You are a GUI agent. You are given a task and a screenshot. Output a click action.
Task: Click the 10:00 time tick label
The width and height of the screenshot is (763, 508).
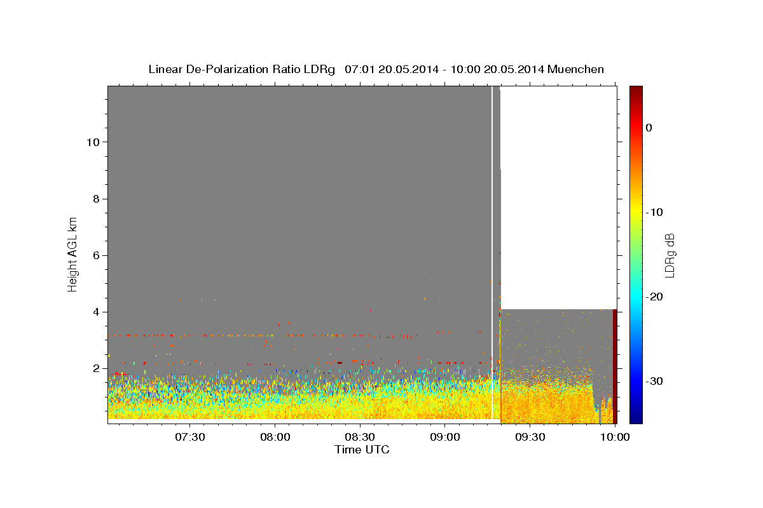pos(615,437)
